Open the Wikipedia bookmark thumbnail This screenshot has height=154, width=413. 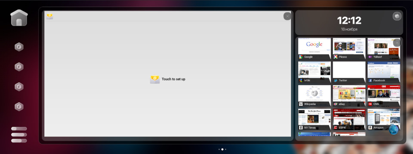pyautogui.click(x=314, y=96)
